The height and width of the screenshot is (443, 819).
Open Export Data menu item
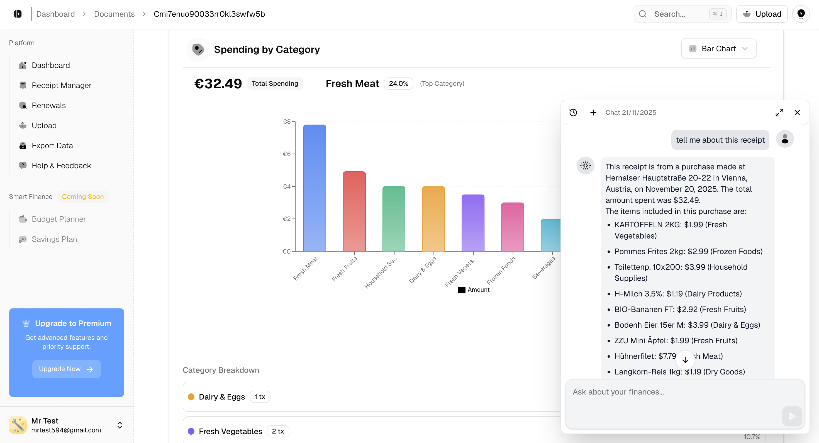click(x=52, y=146)
